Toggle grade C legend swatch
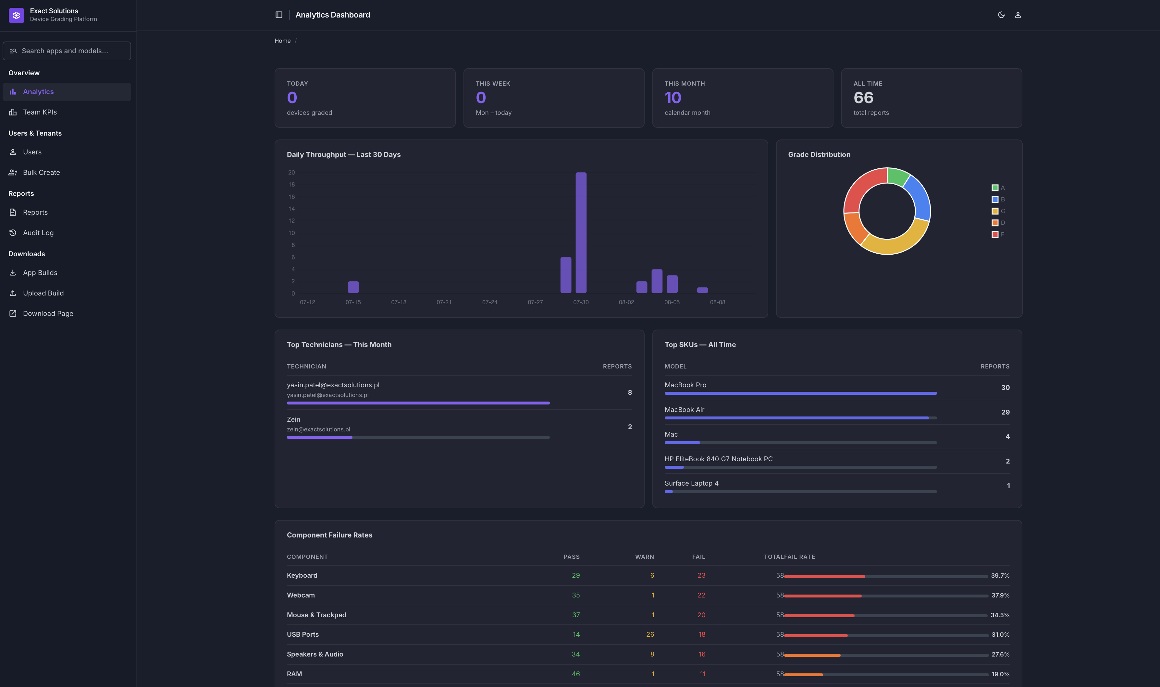Viewport: 1160px width, 687px height. pyautogui.click(x=995, y=211)
